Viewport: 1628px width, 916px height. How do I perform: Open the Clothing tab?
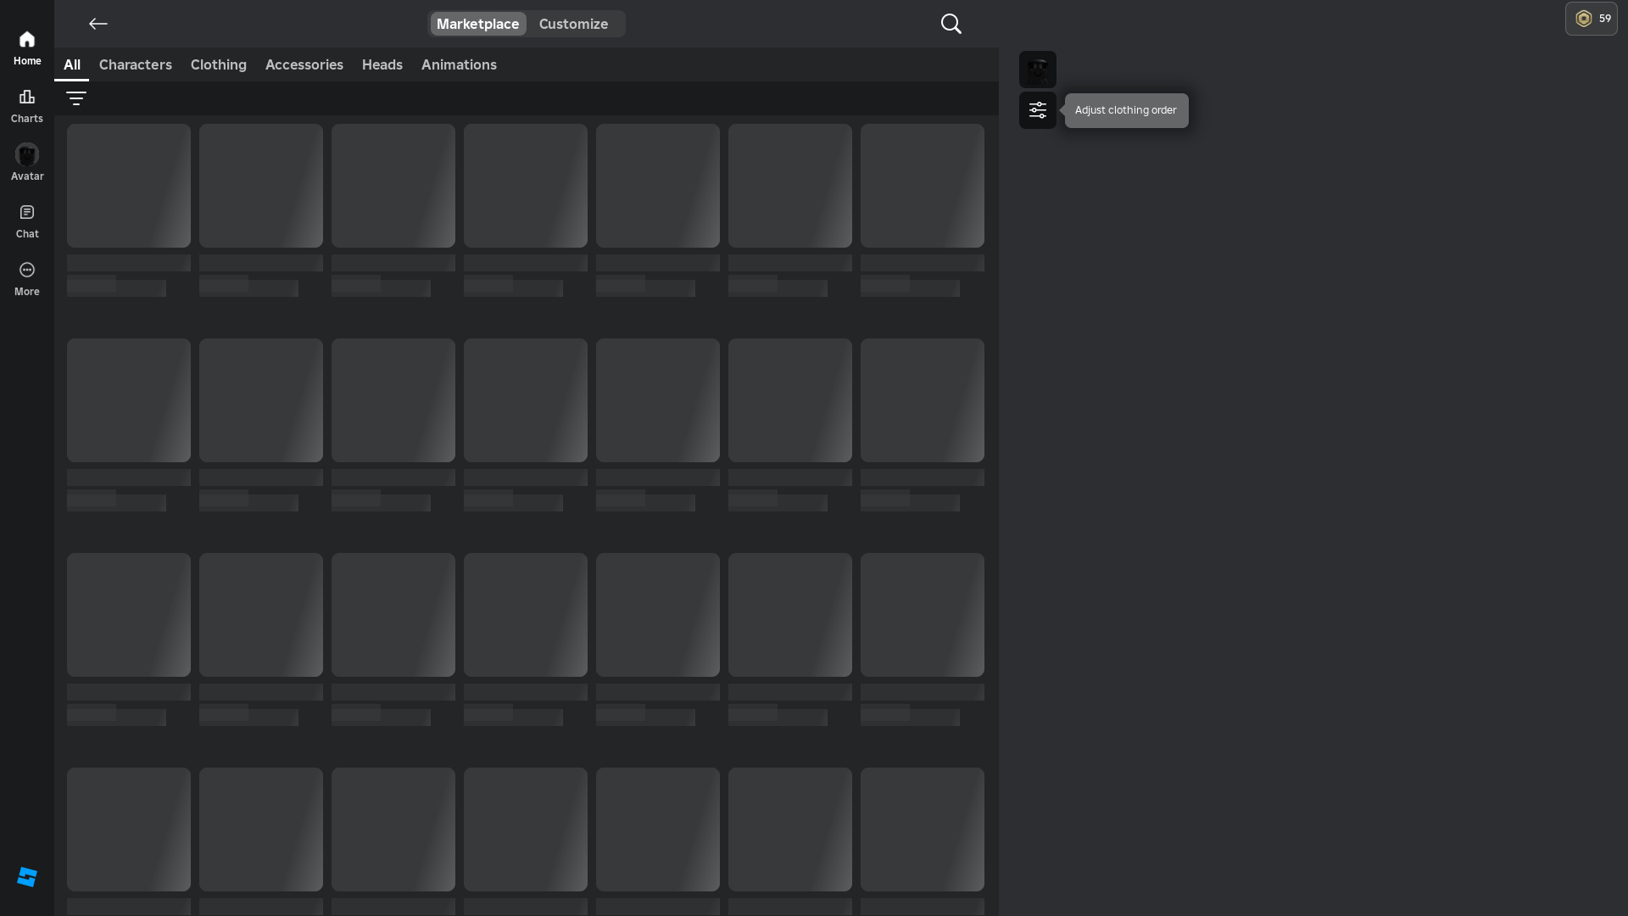click(x=219, y=64)
